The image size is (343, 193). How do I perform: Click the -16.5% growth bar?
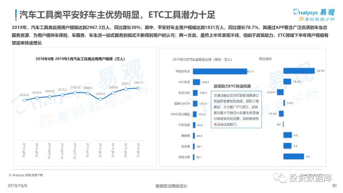pos(280,92)
